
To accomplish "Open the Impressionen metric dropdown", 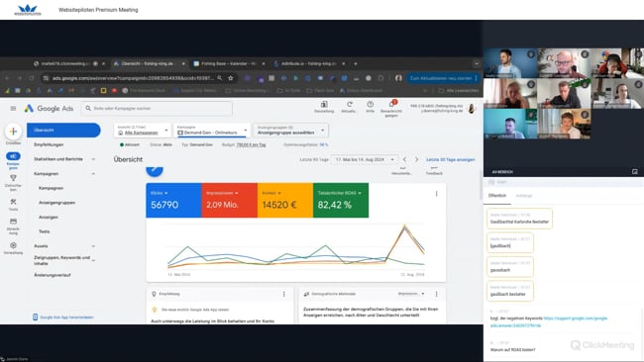I will (222, 193).
